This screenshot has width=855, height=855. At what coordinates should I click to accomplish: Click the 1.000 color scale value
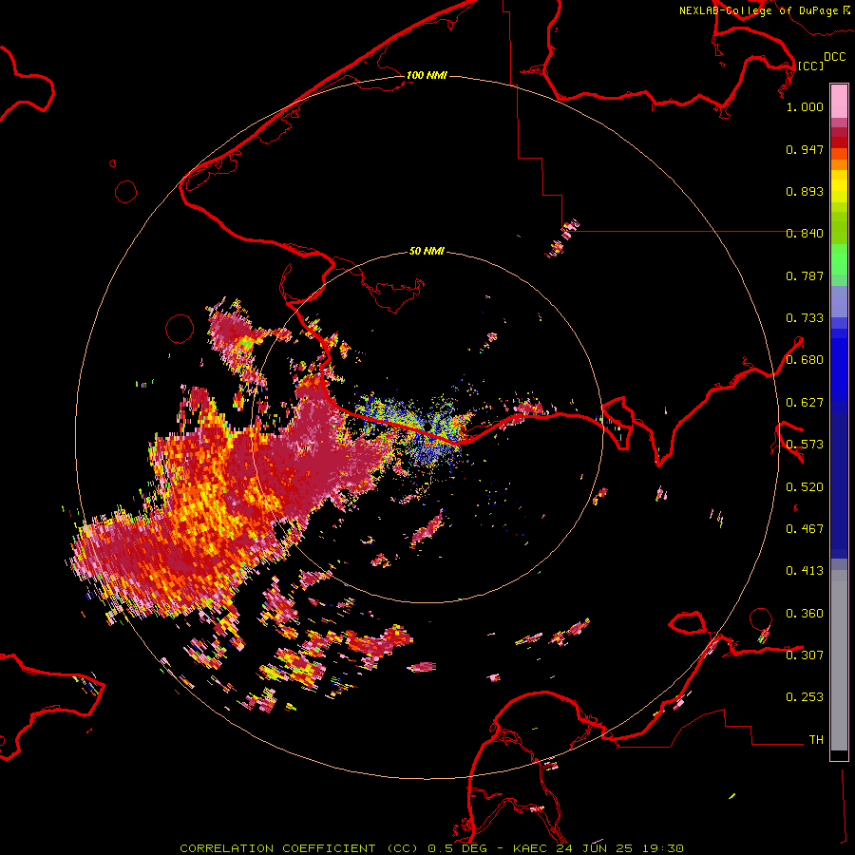click(805, 106)
